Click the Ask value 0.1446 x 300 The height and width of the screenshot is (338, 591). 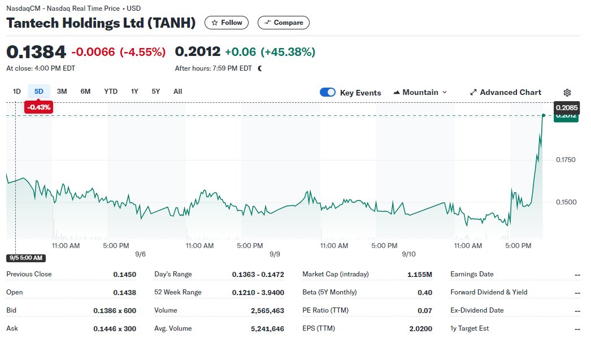tap(115, 329)
